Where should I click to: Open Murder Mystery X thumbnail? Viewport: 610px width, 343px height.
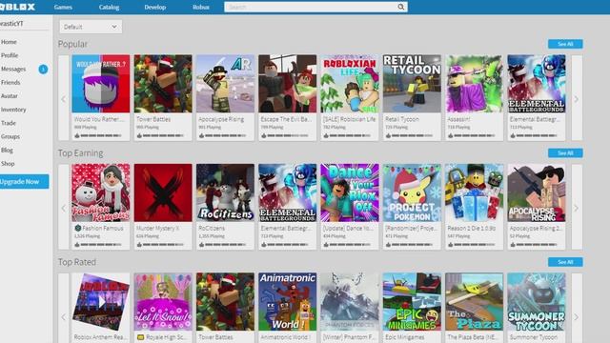[x=163, y=192]
